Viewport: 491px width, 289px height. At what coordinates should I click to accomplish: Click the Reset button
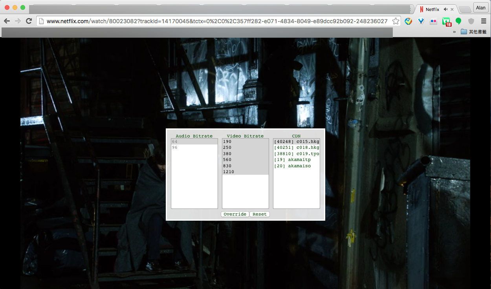[x=260, y=214]
